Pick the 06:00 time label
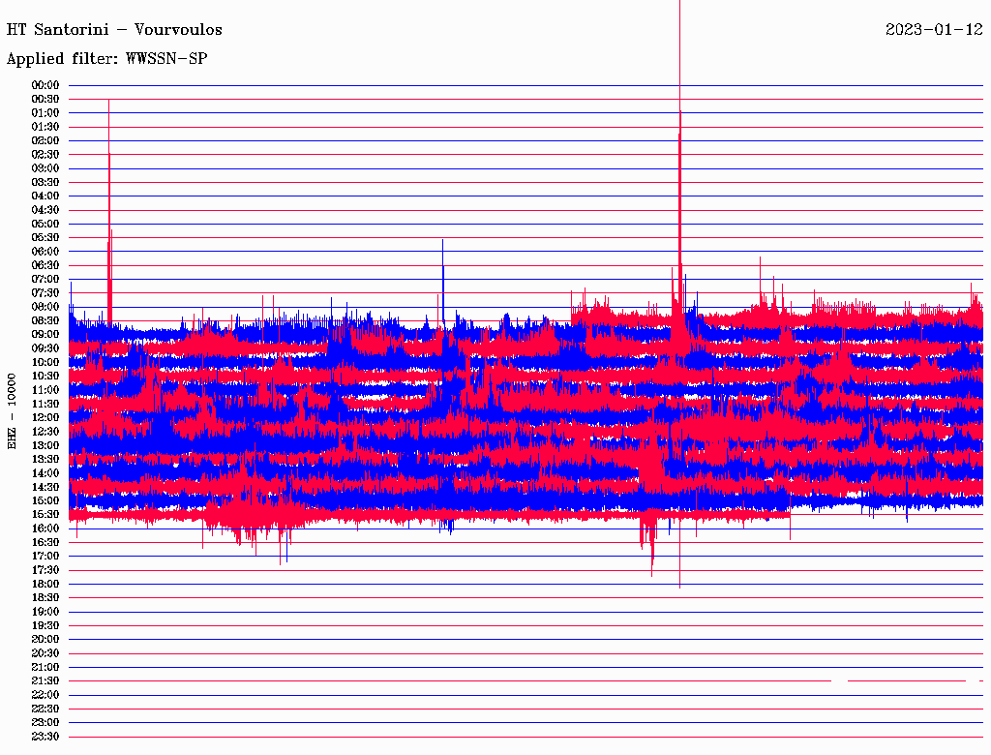 click(45, 252)
